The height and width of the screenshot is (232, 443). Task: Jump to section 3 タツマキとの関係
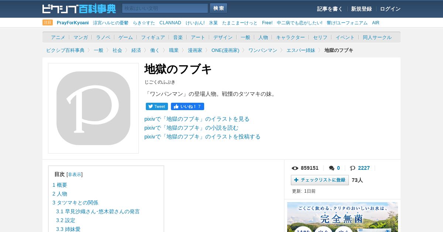75,203
